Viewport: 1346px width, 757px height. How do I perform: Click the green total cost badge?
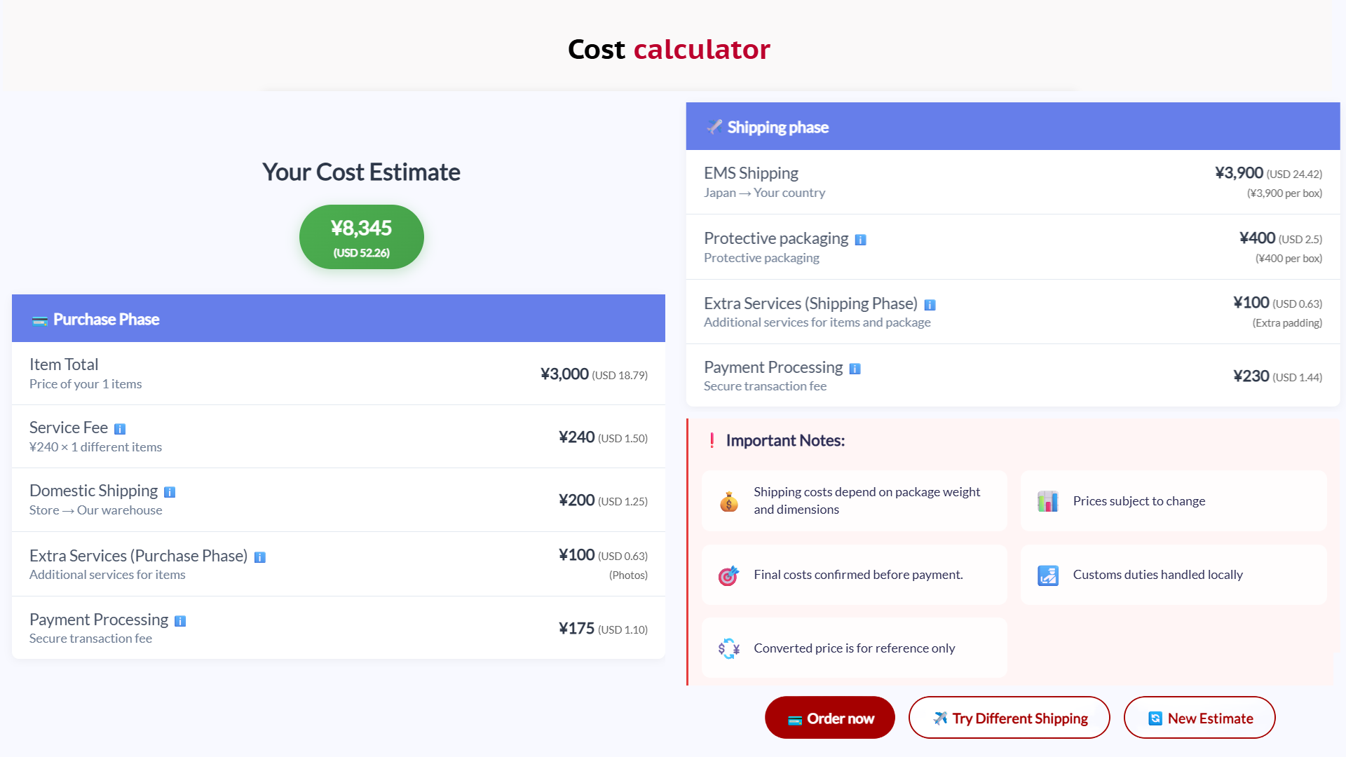(361, 236)
